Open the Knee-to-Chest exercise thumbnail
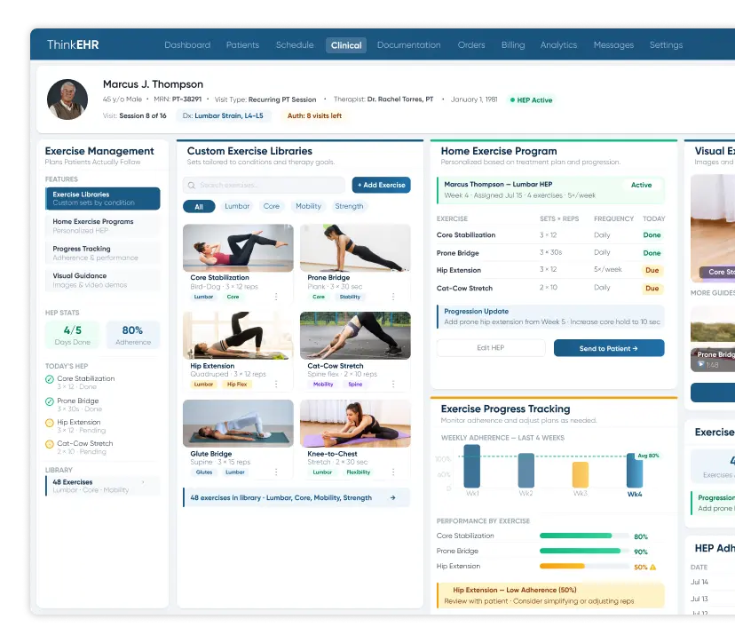735x643 pixels. point(355,424)
